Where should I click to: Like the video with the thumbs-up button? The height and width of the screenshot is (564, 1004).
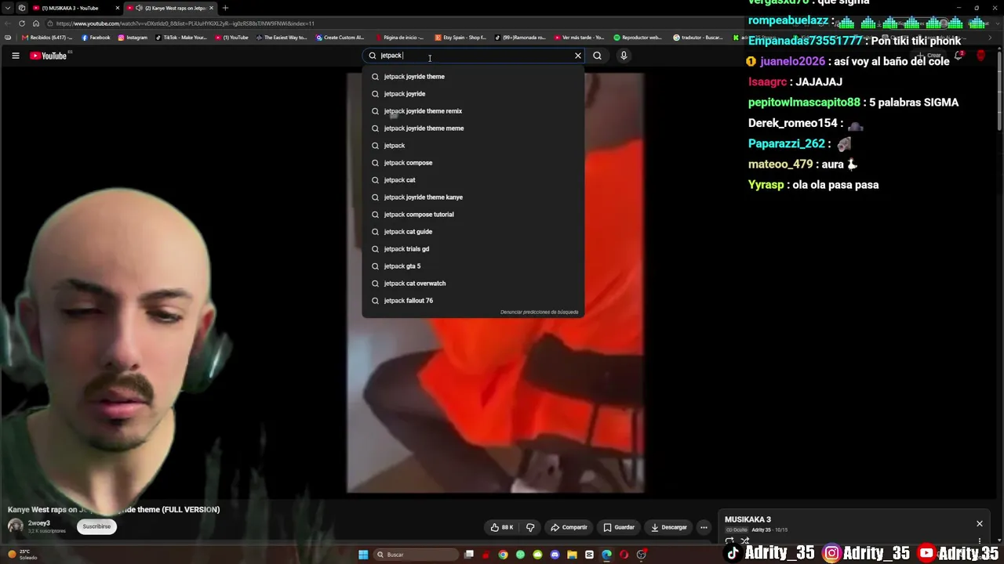click(x=502, y=527)
